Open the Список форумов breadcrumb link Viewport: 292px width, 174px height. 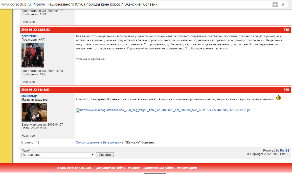[87, 142]
